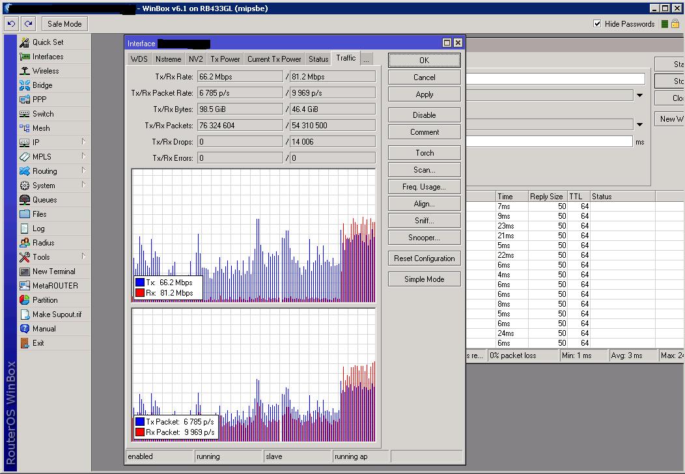Open Wireless from the sidebar icon
685x474 pixels.
[25, 71]
